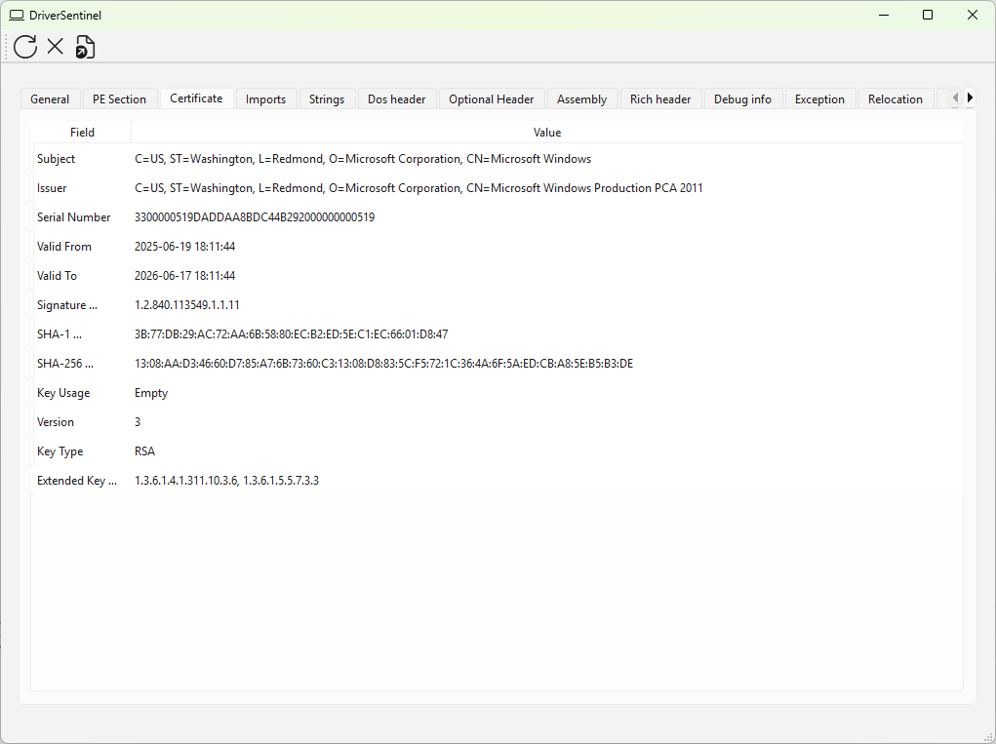
Task: Select the Strings tab
Action: pos(327,99)
